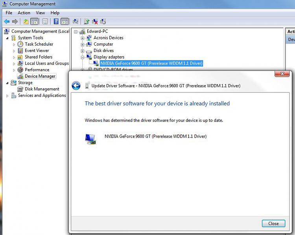Open the Properties toolbar icon
The image size is (295, 235).
pyautogui.click(x=45, y=22)
